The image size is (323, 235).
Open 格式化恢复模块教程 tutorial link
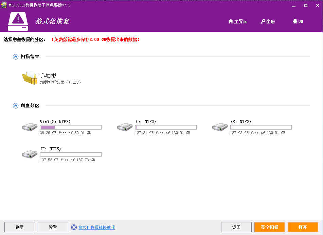pos(96,228)
